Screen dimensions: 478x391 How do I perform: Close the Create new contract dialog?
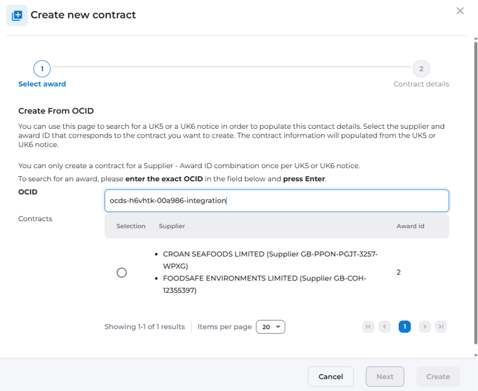tap(460, 11)
